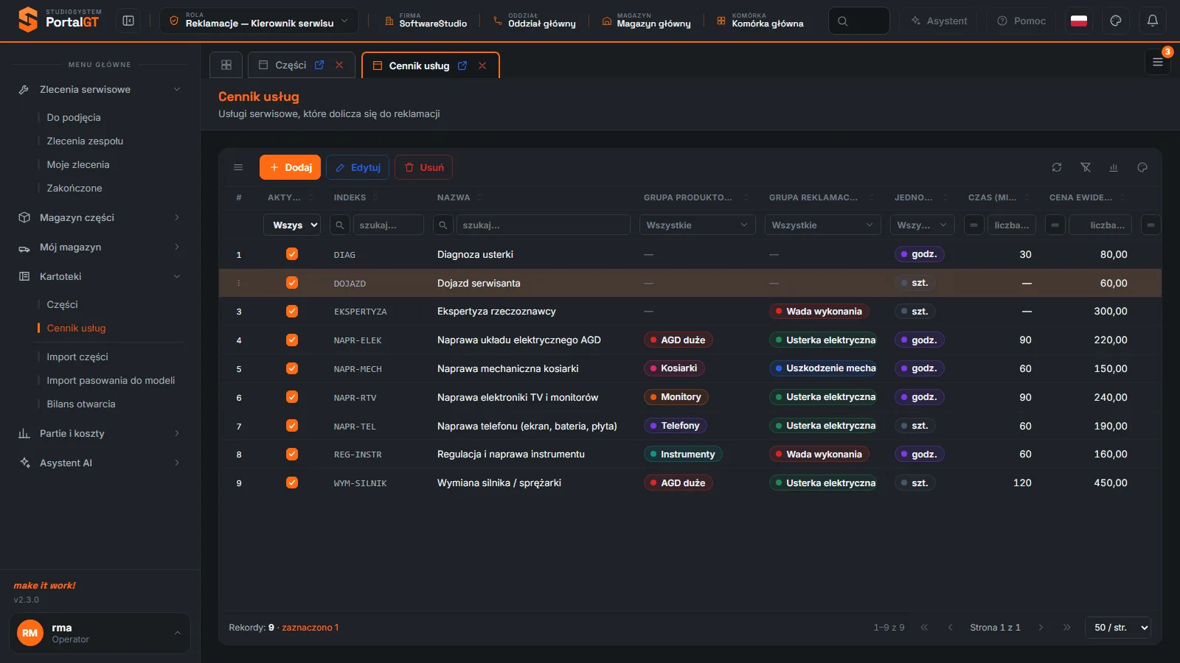Open the global search icon in top bar

(x=843, y=21)
